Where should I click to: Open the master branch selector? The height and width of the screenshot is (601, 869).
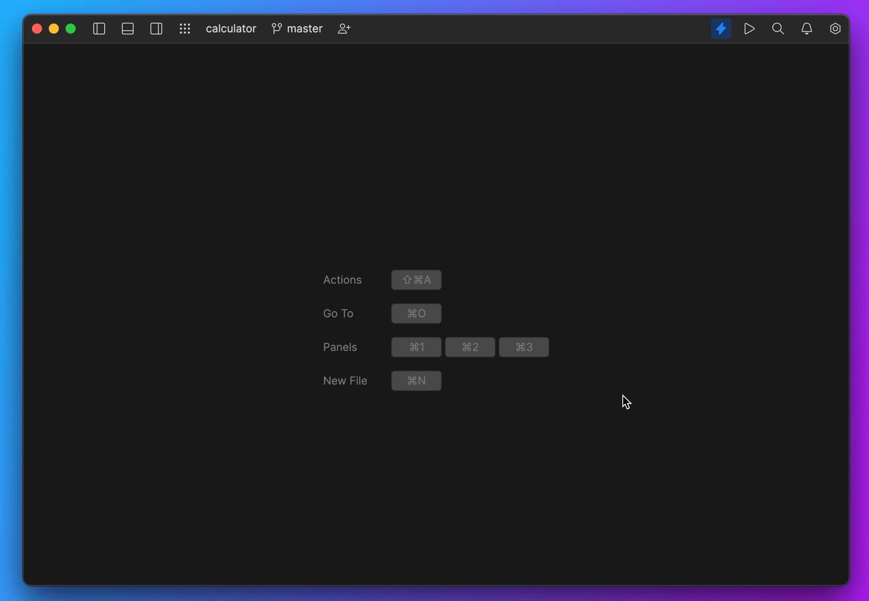click(x=304, y=29)
